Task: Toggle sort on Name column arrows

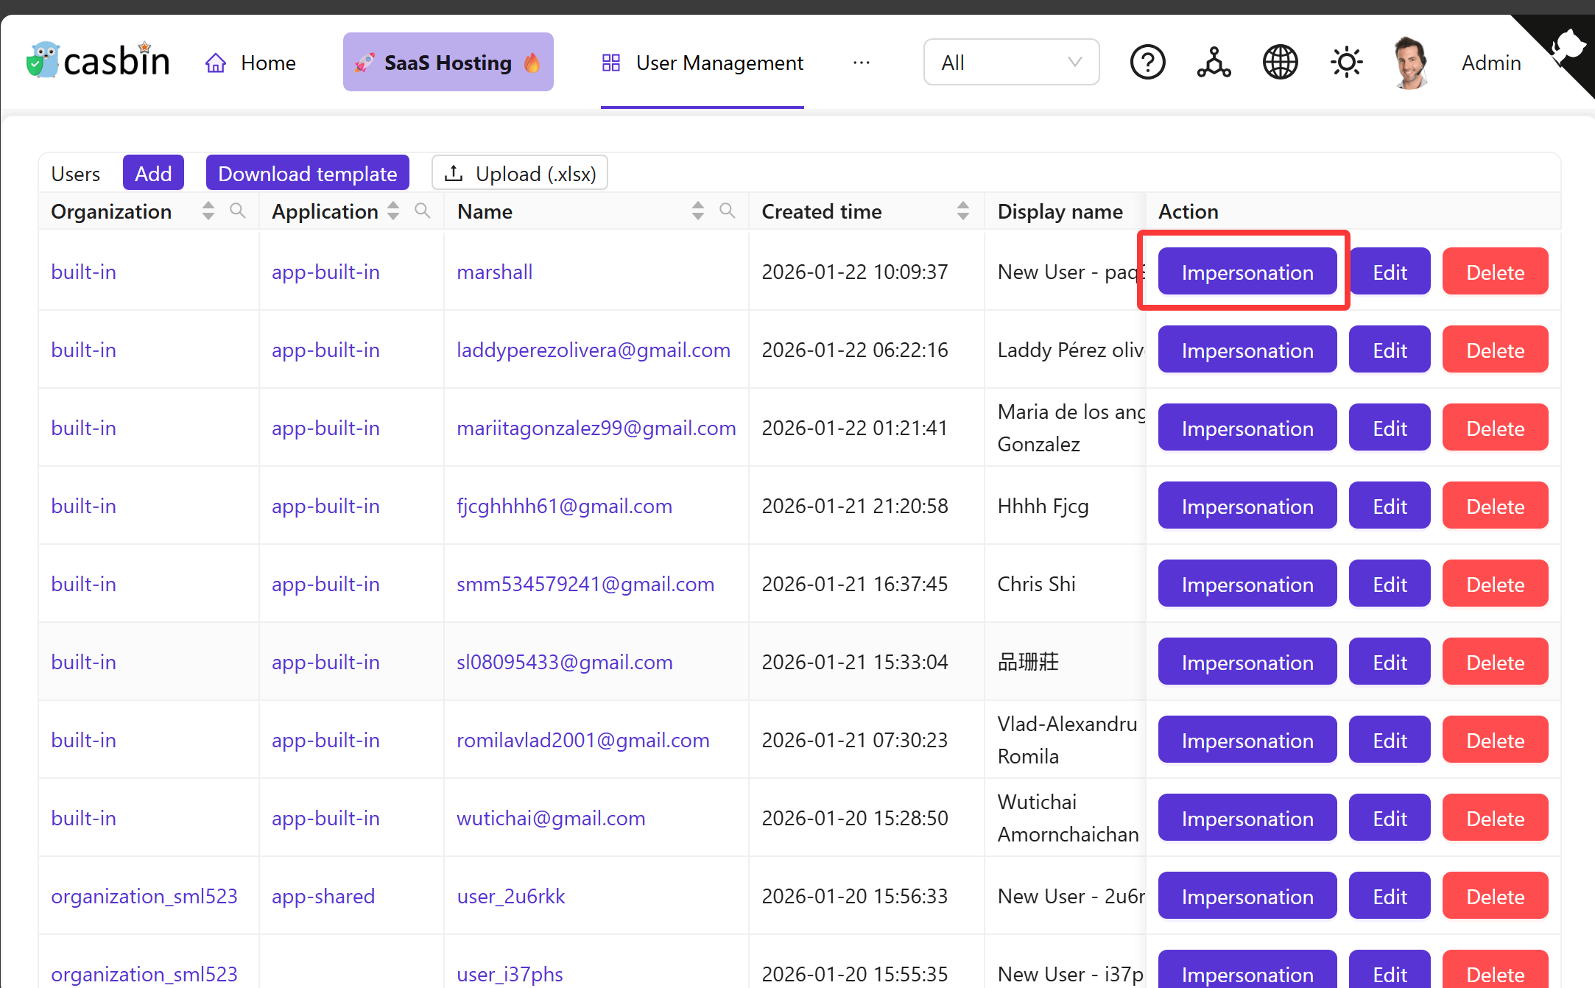Action: click(697, 211)
